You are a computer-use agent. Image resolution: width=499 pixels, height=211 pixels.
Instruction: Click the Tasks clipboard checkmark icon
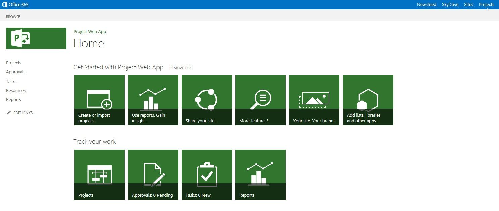coord(207,174)
